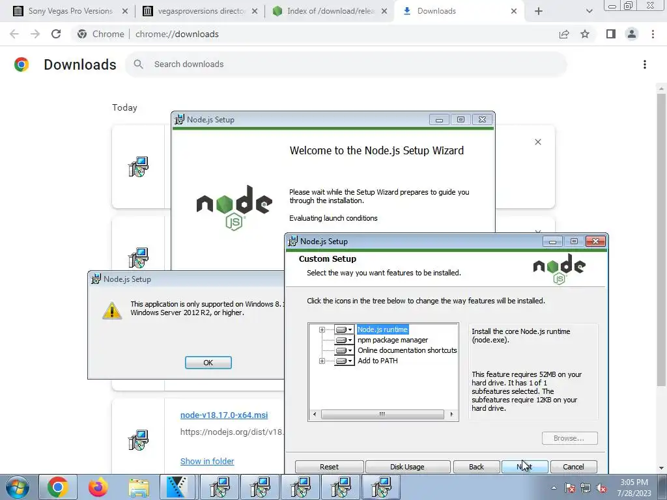The height and width of the screenshot is (500, 667).
Task: Open Windows Explorer folder on taskbar
Action: [x=138, y=487]
